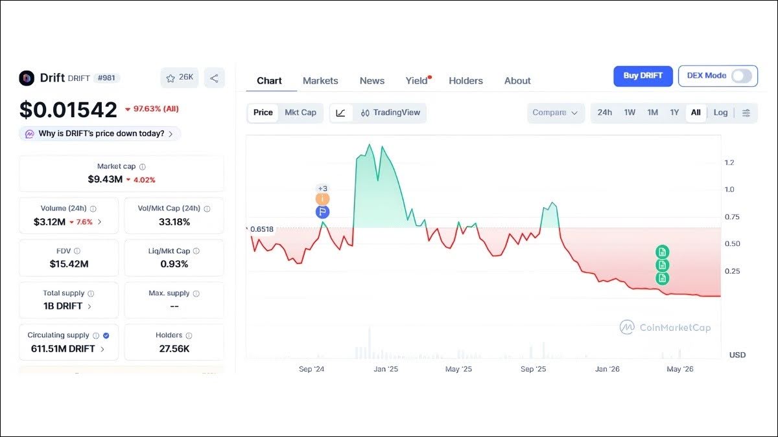Click the AI icon beside 'Why is DRIFT's price down'
778x437 pixels.
(x=30, y=134)
